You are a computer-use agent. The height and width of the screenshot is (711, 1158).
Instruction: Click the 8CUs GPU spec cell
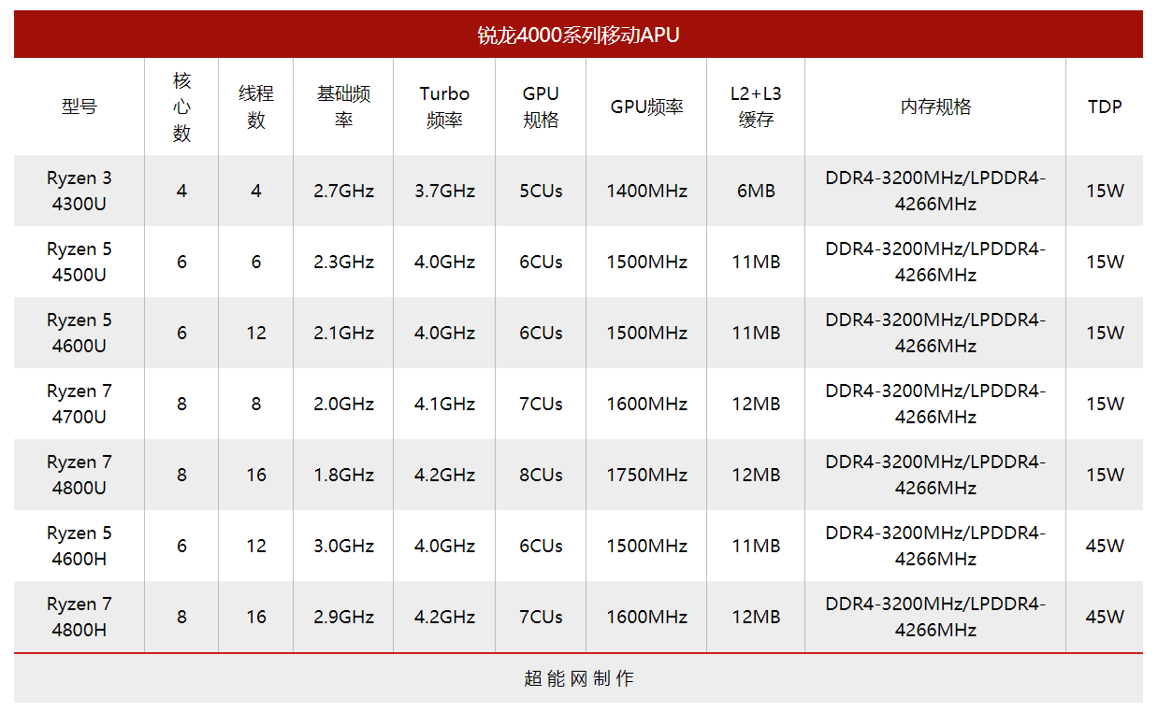541,475
